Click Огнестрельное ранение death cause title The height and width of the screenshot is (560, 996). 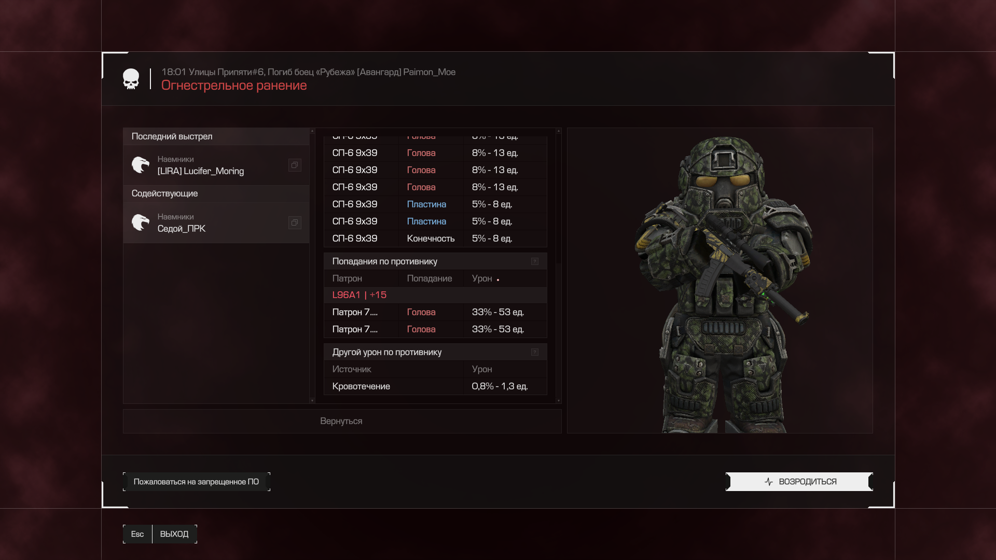click(234, 86)
